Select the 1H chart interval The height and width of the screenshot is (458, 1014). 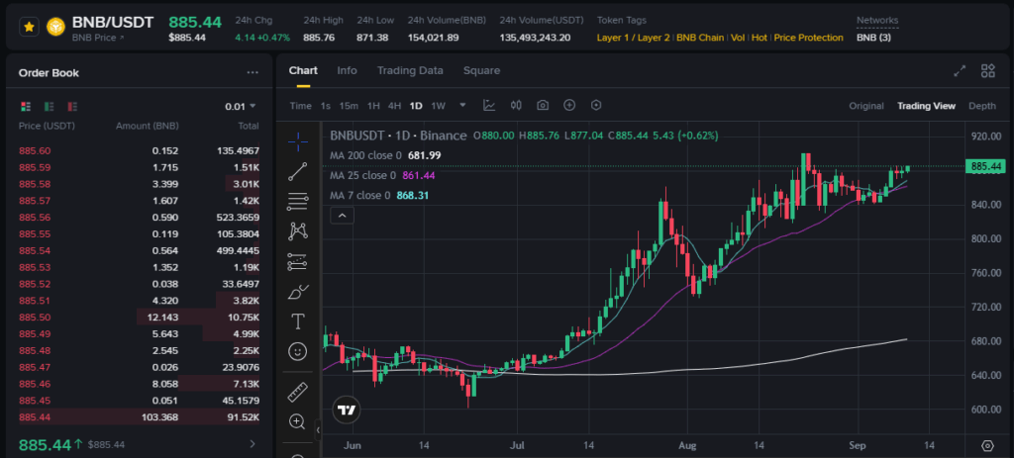coord(373,106)
